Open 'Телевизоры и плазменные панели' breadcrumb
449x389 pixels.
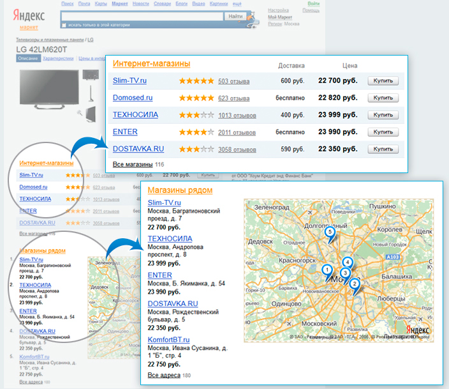pos(50,40)
